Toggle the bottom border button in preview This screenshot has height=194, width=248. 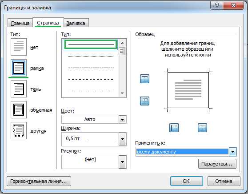click(x=144, y=101)
